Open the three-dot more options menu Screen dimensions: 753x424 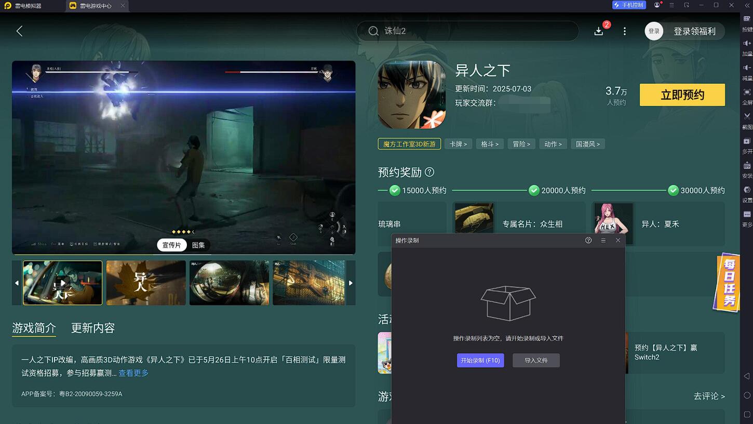625,31
